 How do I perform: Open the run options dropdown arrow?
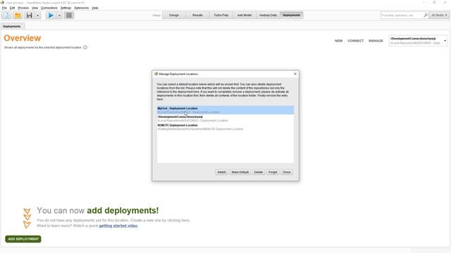click(59, 15)
